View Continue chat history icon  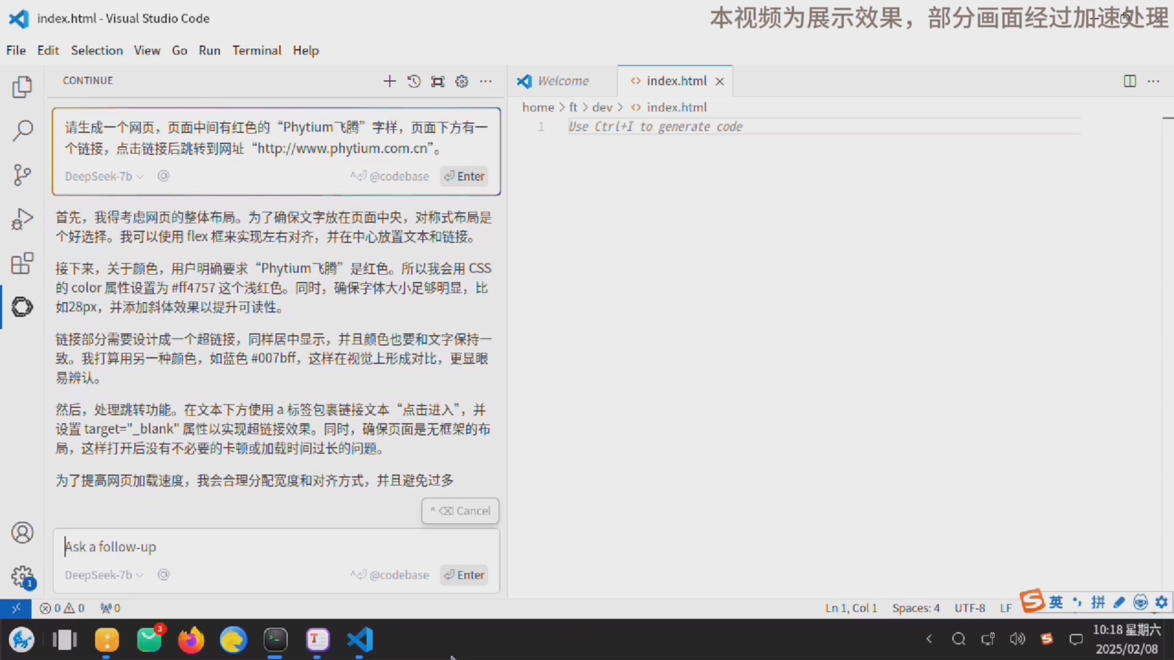414,81
